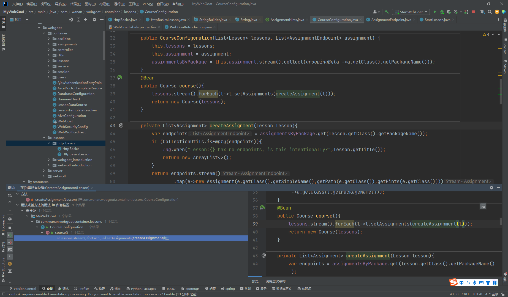Click the translation plugin icon in toolbar
Screen dimensions: 508x297
click(x=482, y=12)
